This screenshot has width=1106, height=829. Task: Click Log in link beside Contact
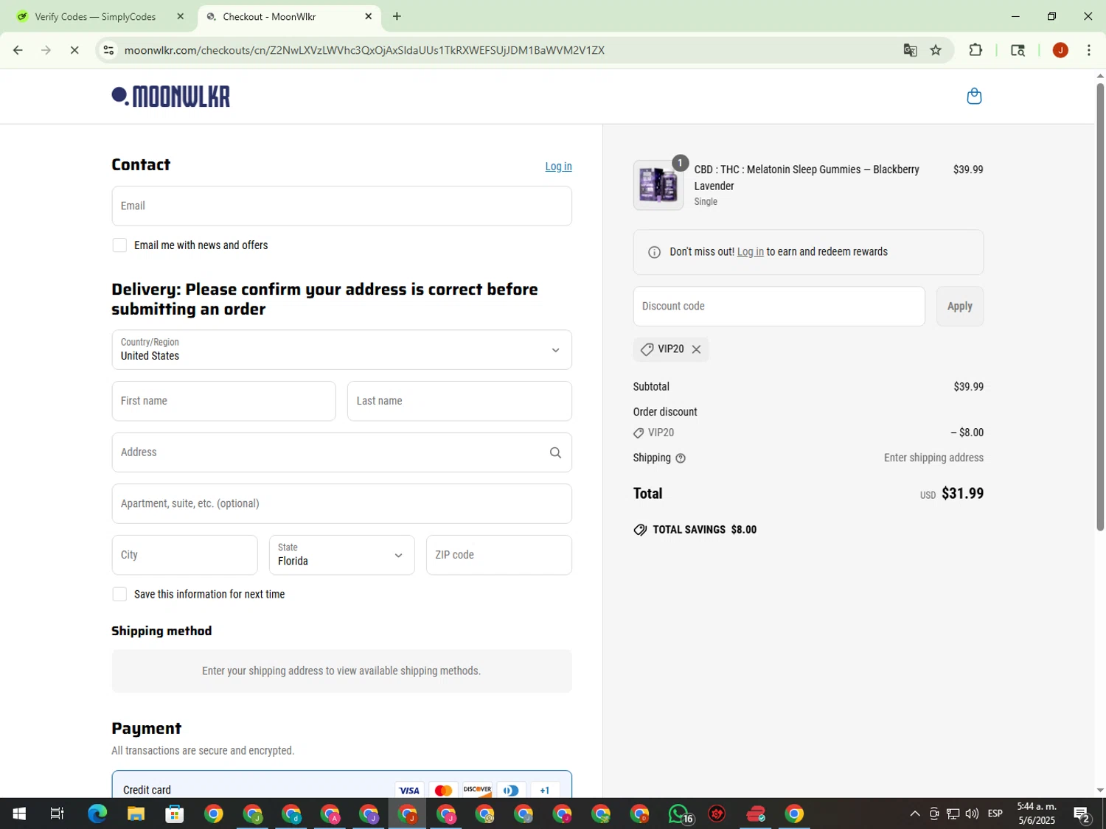(x=558, y=167)
